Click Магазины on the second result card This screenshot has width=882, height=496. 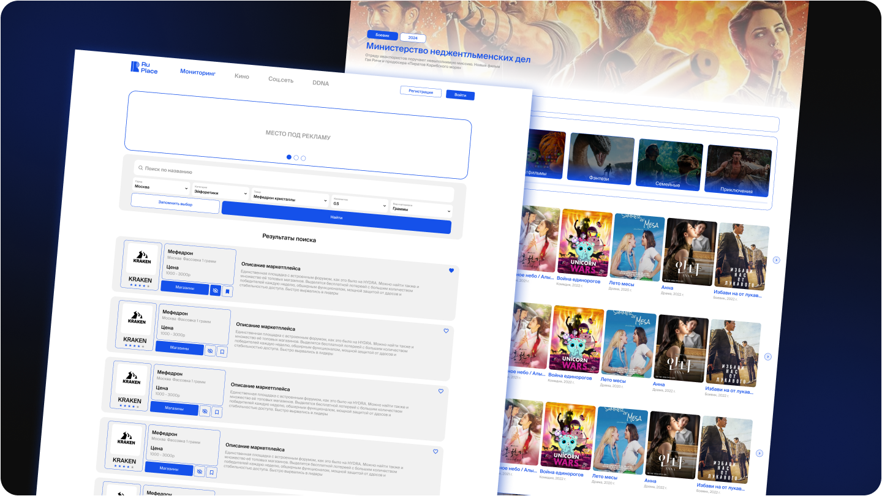179,348
